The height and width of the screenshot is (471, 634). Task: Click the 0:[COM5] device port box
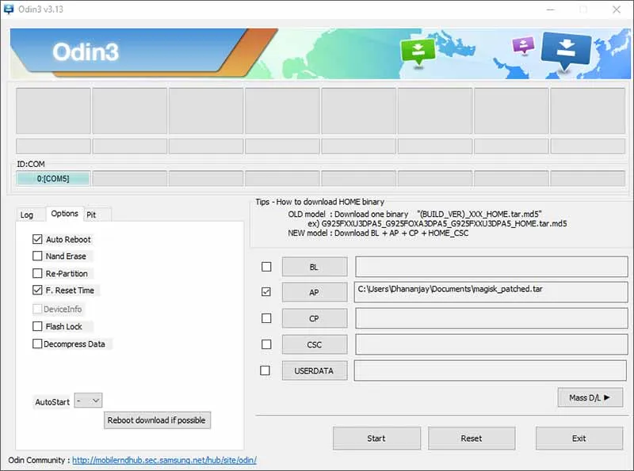[53, 178]
